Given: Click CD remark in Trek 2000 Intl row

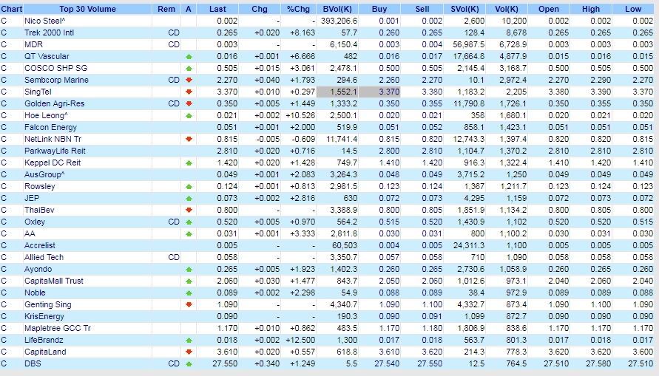Looking at the screenshot, I should [174, 33].
